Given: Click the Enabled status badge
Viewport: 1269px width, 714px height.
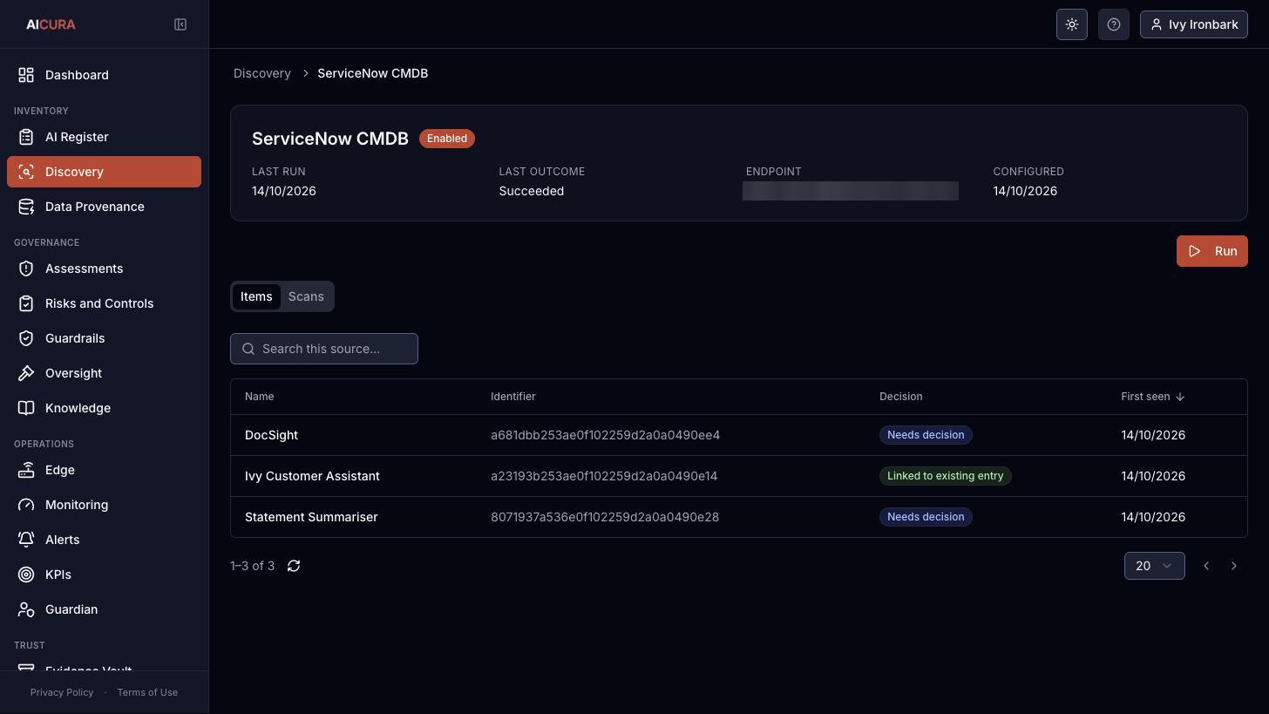Looking at the screenshot, I should coord(447,139).
